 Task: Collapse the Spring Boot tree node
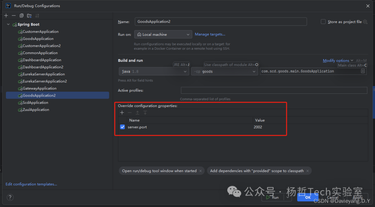pyautogui.click(x=8, y=25)
